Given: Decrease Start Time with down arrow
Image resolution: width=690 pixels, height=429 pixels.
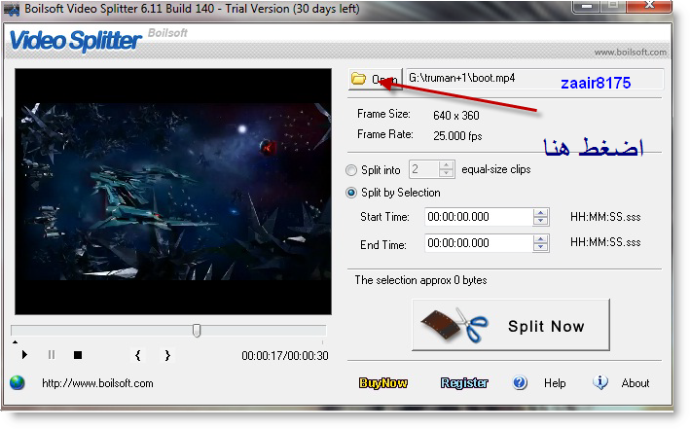Looking at the screenshot, I should coord(540,221).
